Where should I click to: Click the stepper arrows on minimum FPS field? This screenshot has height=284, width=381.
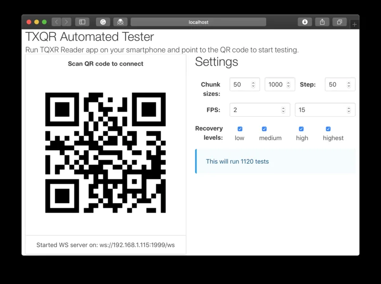pos(283,110)
